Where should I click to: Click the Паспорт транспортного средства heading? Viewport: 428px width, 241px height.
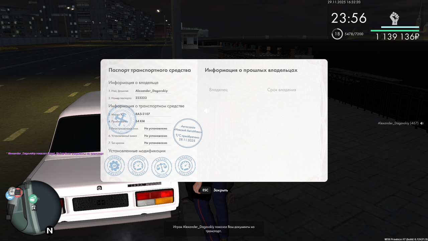[x=149, y=70]
